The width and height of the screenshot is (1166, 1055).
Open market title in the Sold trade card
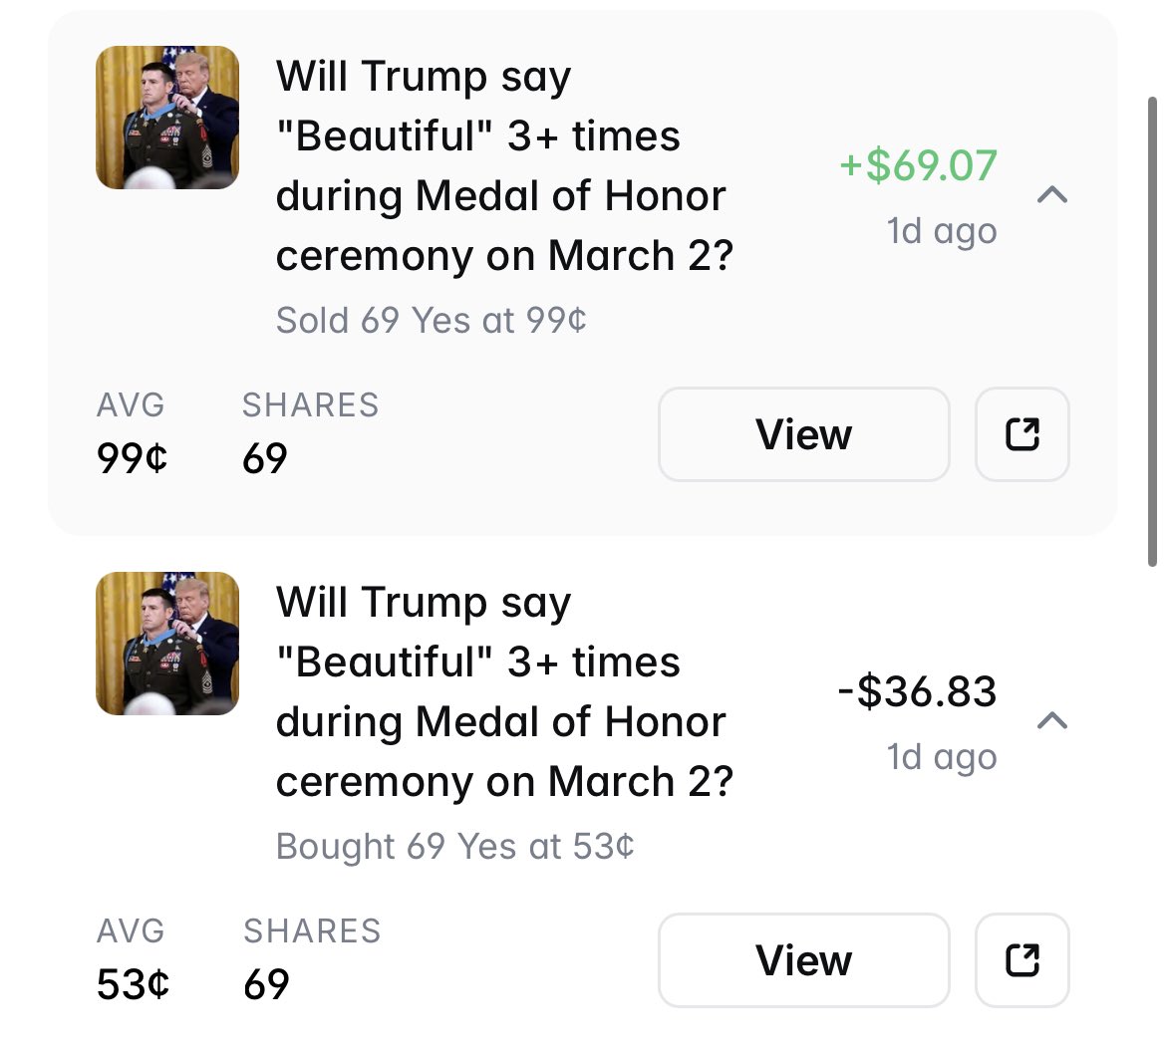pos(503,166)
